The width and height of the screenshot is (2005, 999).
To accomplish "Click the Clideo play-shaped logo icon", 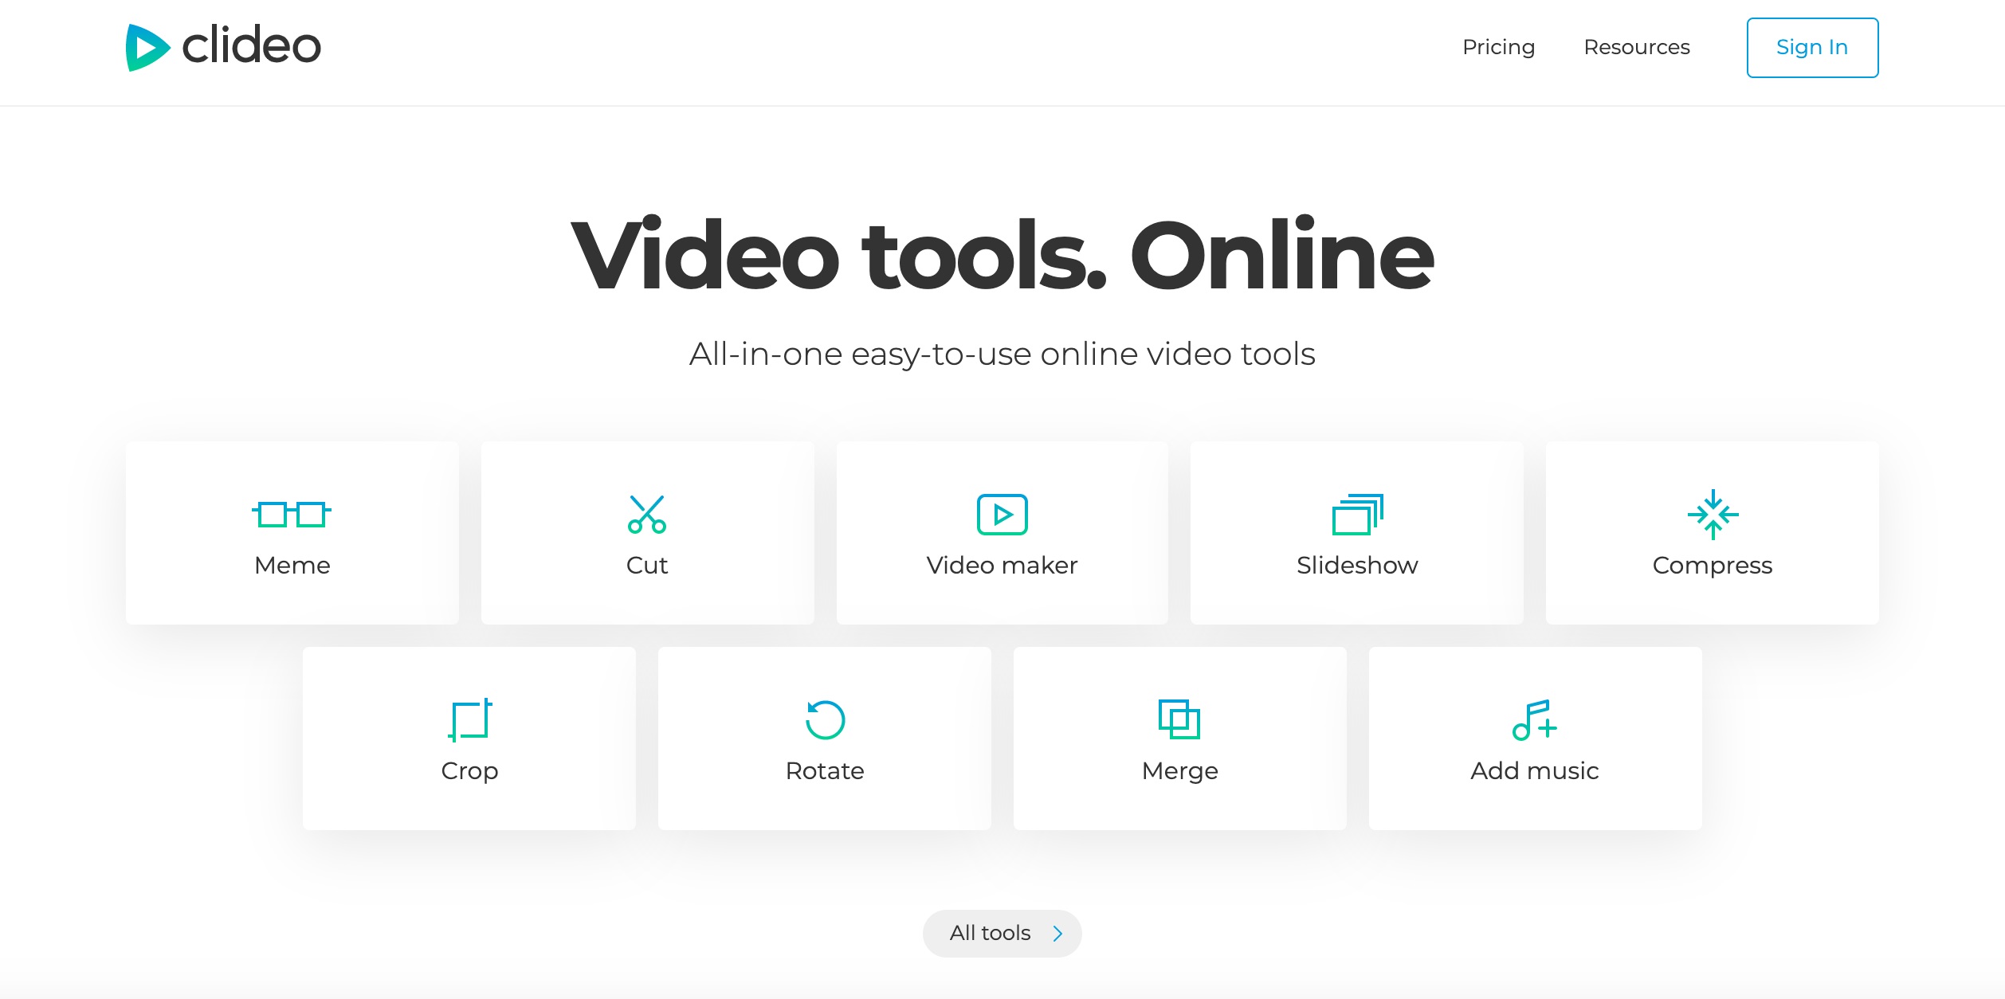I will tap(147, 48).
